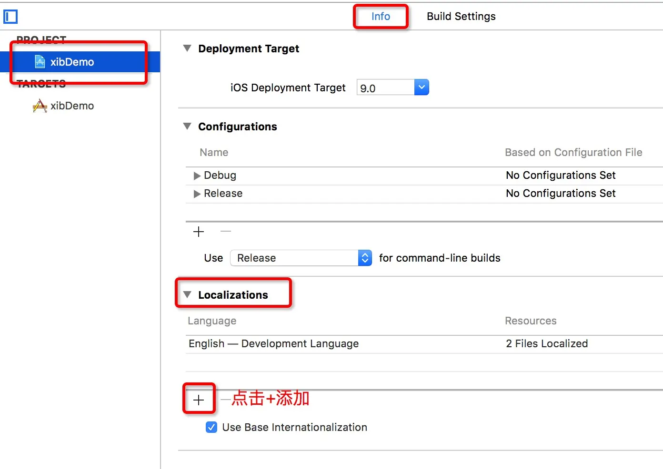The height and width of the screenshot is (469, 663).
Task: Click '2 Files Localized' resources cell
Action: [x=547, y=343]
